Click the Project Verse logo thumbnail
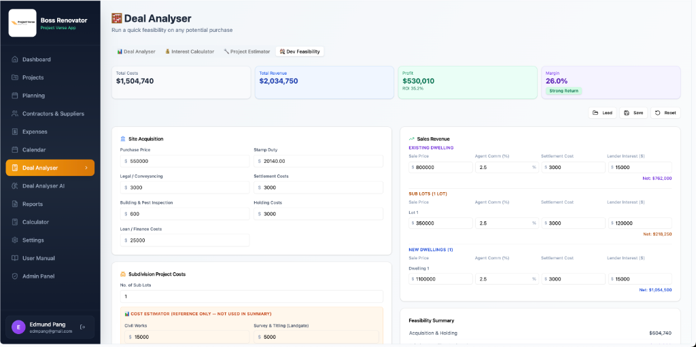This screenshot has height=347, width=696. click(x=22, y=22)
